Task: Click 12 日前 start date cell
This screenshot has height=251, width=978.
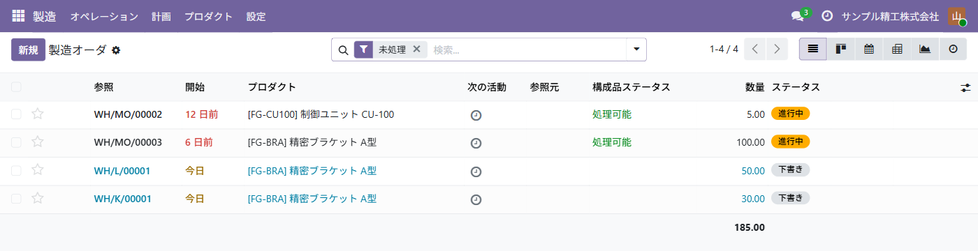Action: click(202, 114)
